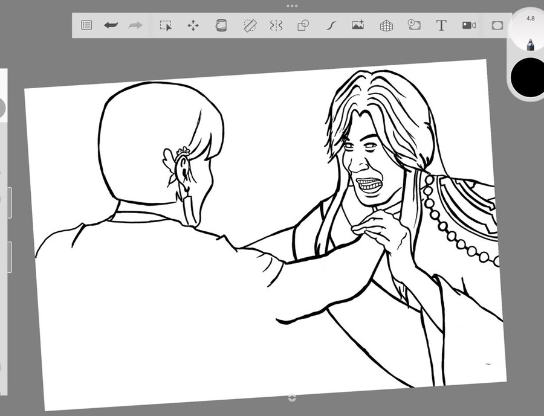Open the black color puck
Image resolution: width=544 pixels, height=416 pixels.
pyautogui.click(x=529, y=77)
